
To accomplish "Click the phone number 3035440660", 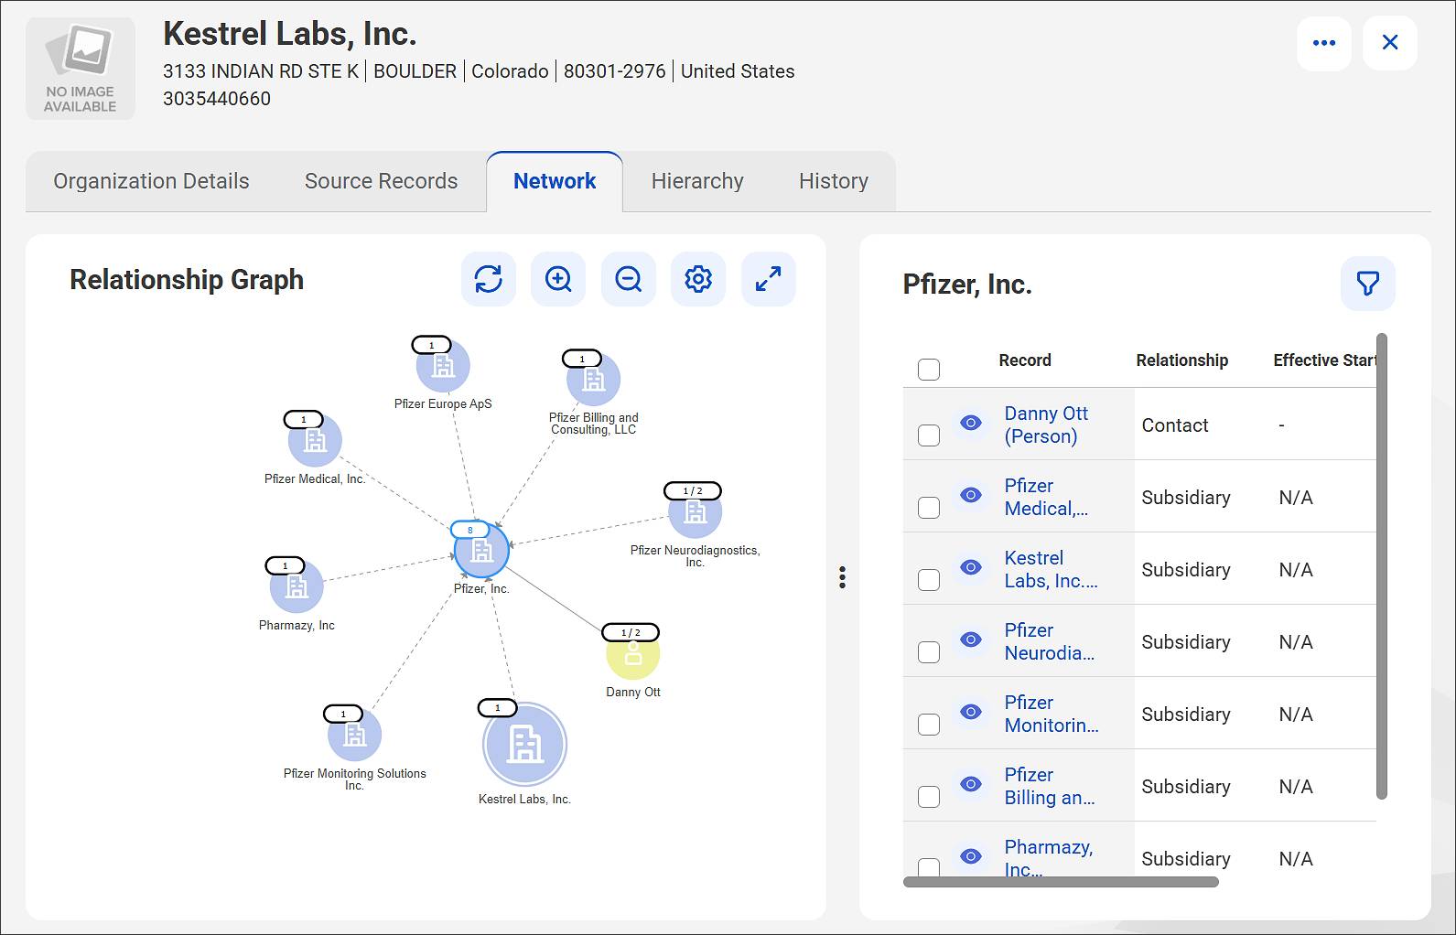I will click(x=217, y=99).
